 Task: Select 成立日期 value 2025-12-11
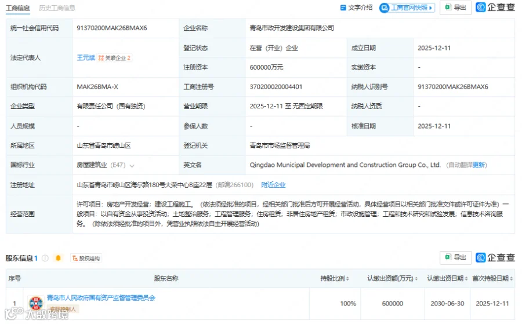click(x=434, y=48)
